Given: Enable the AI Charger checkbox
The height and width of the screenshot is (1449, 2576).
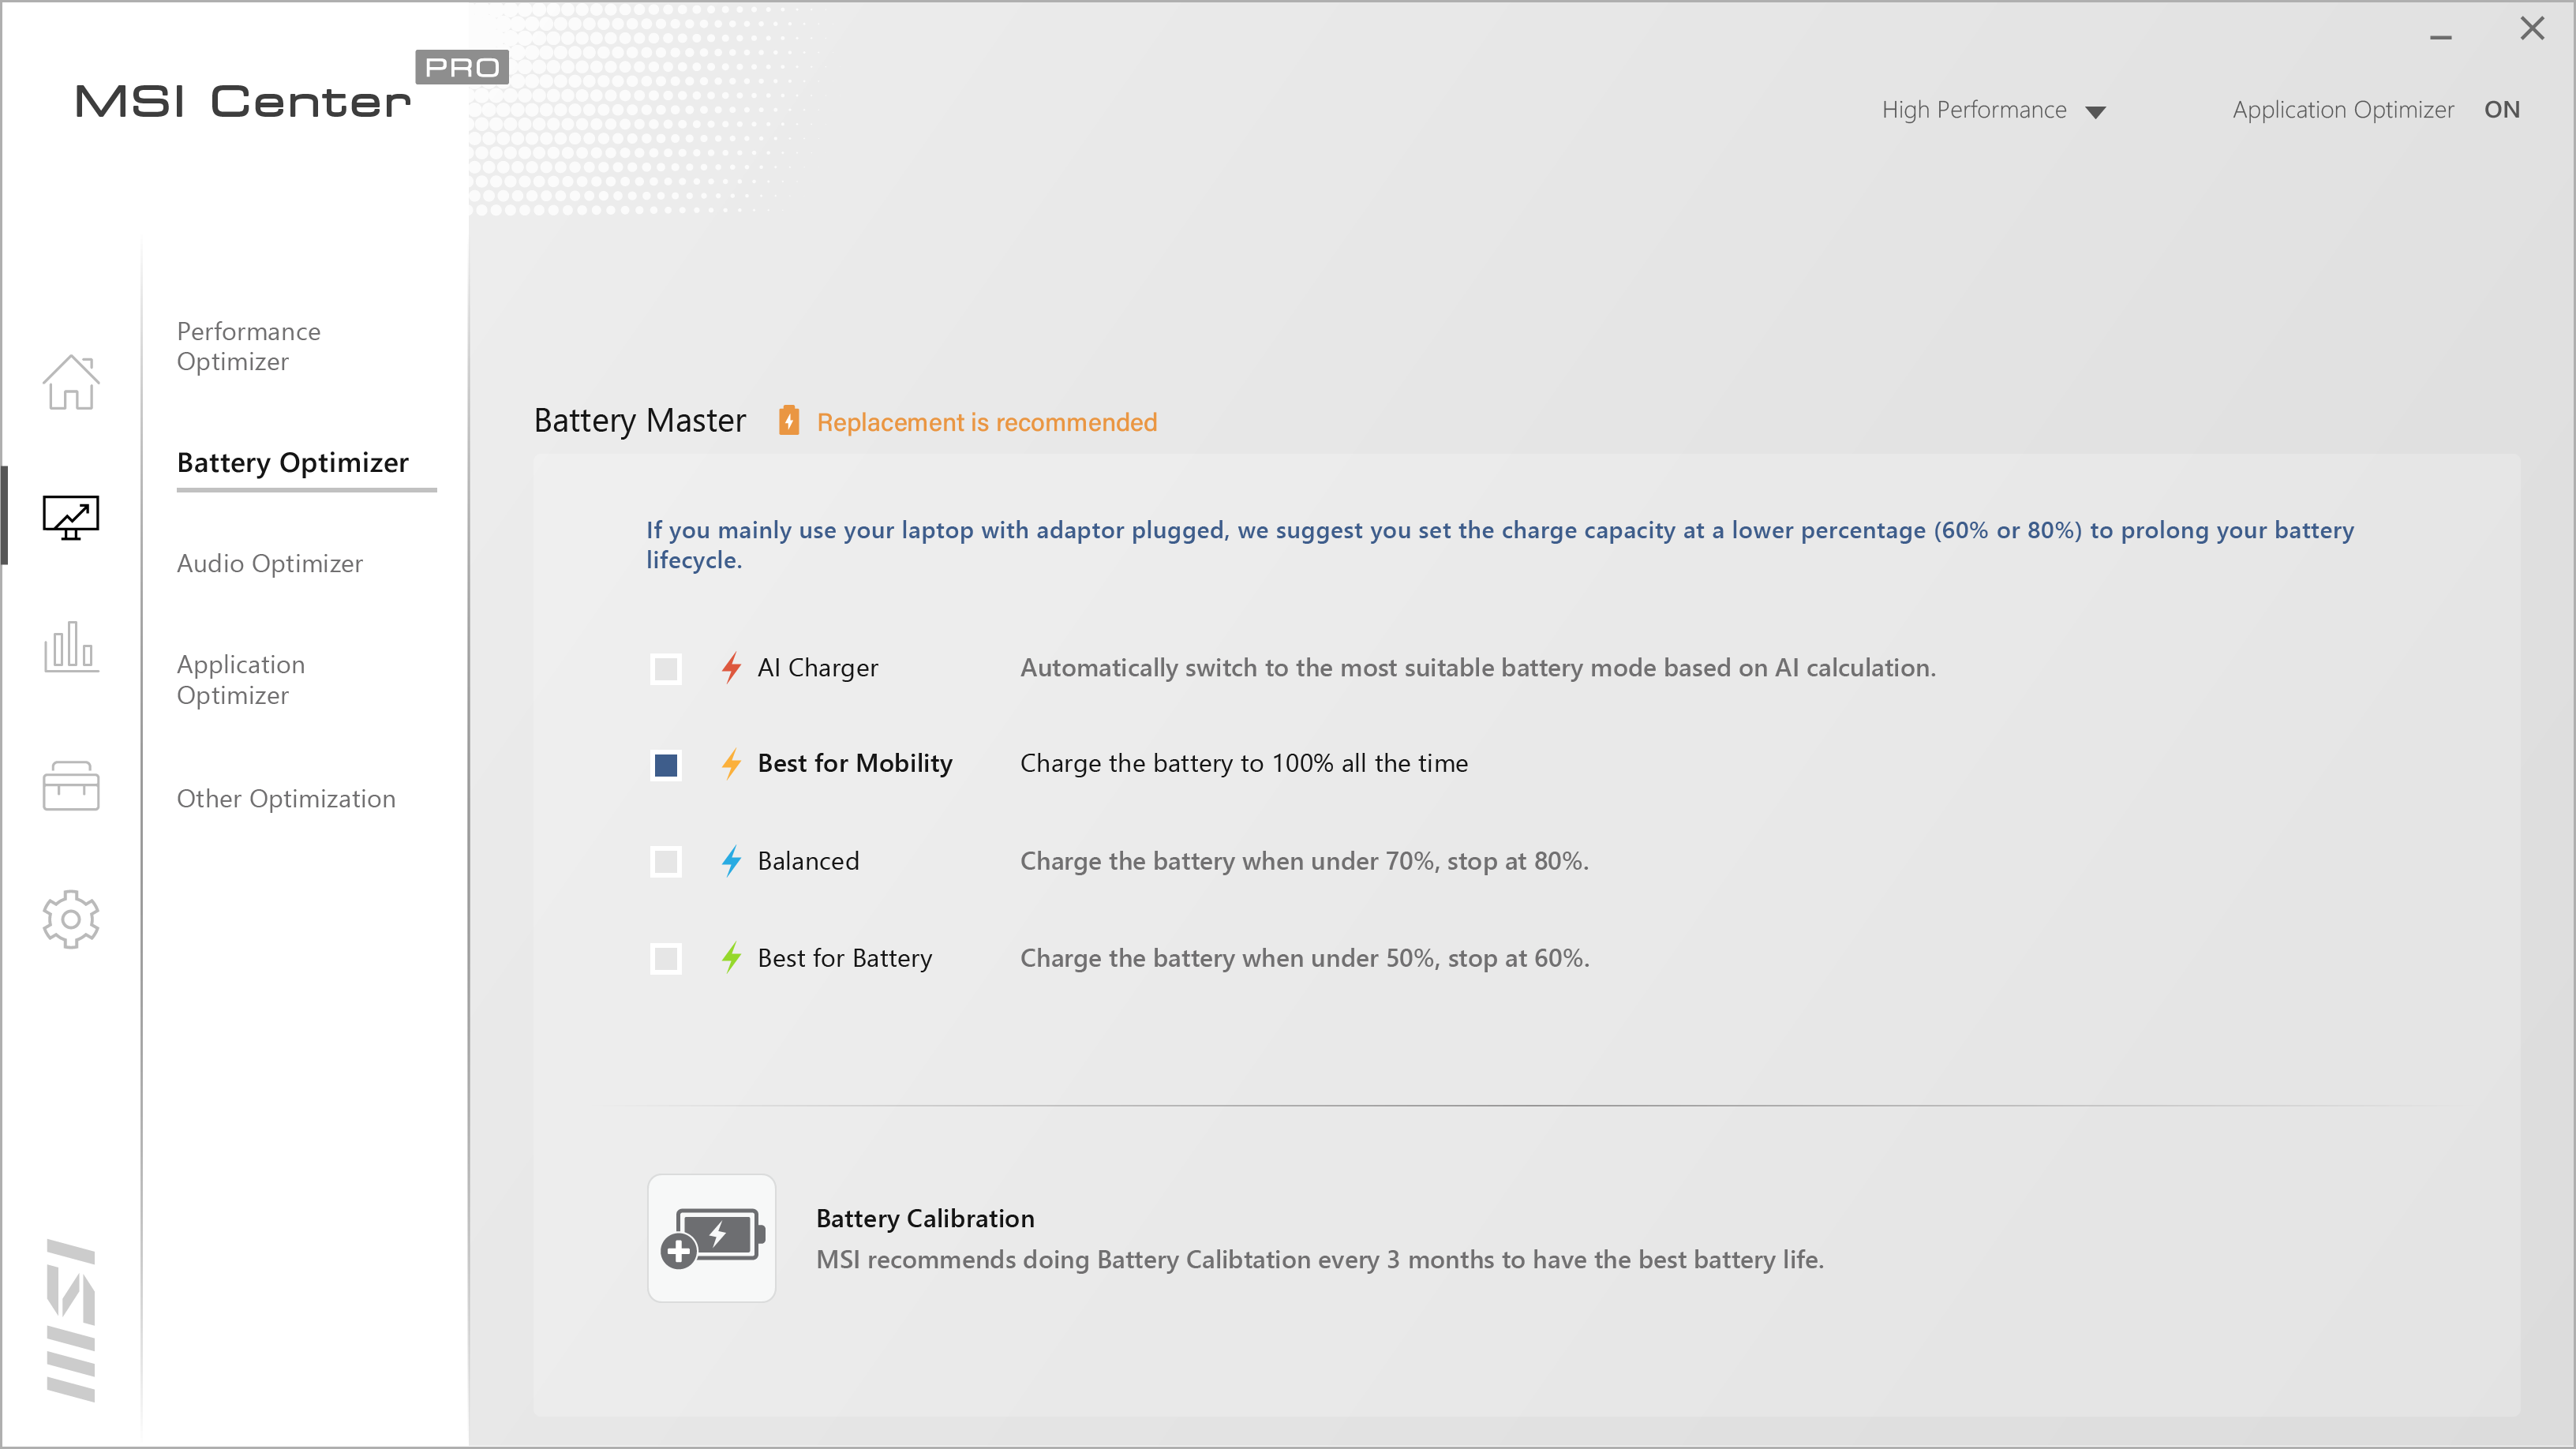Looking at the screenshot, I should [665, 668].
